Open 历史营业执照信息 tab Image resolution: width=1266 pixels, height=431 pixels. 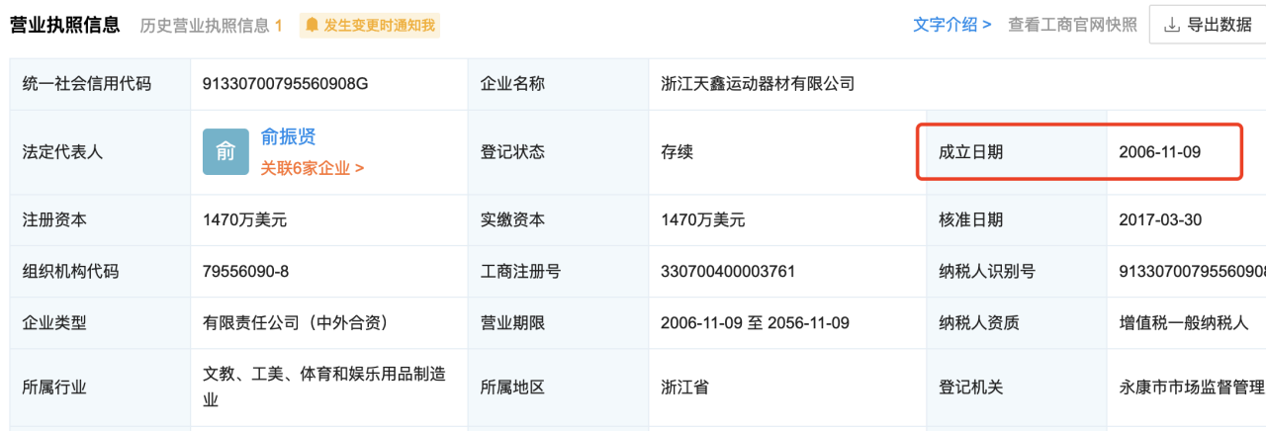[x=205, y=25]
